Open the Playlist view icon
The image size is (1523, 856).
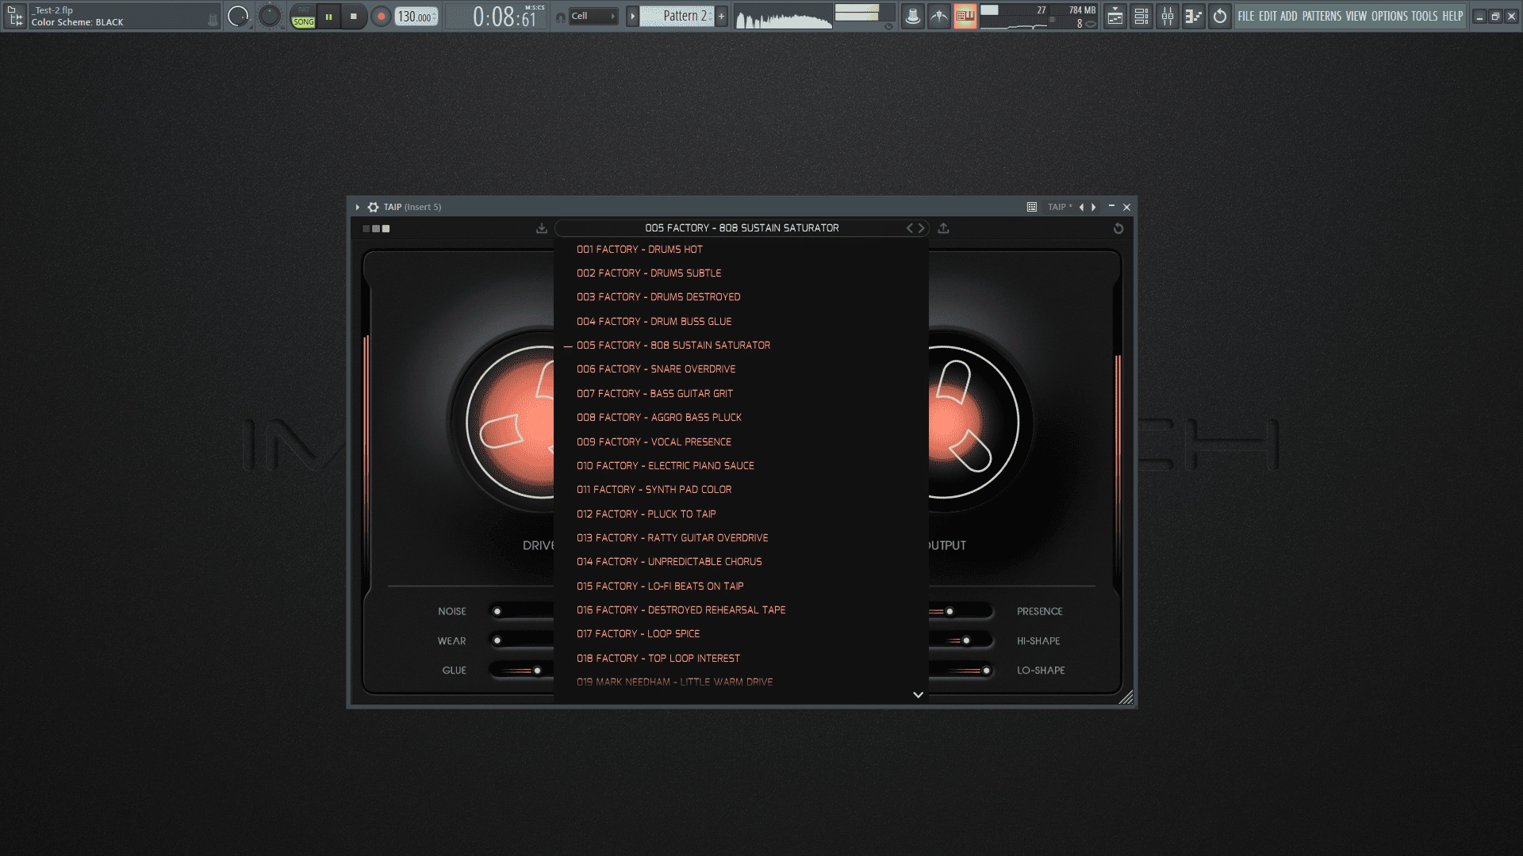coord(1115,16)
